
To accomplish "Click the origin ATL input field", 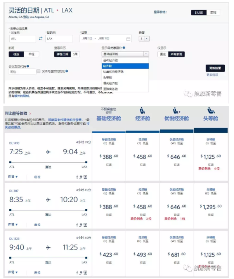I will click(23, 39).
